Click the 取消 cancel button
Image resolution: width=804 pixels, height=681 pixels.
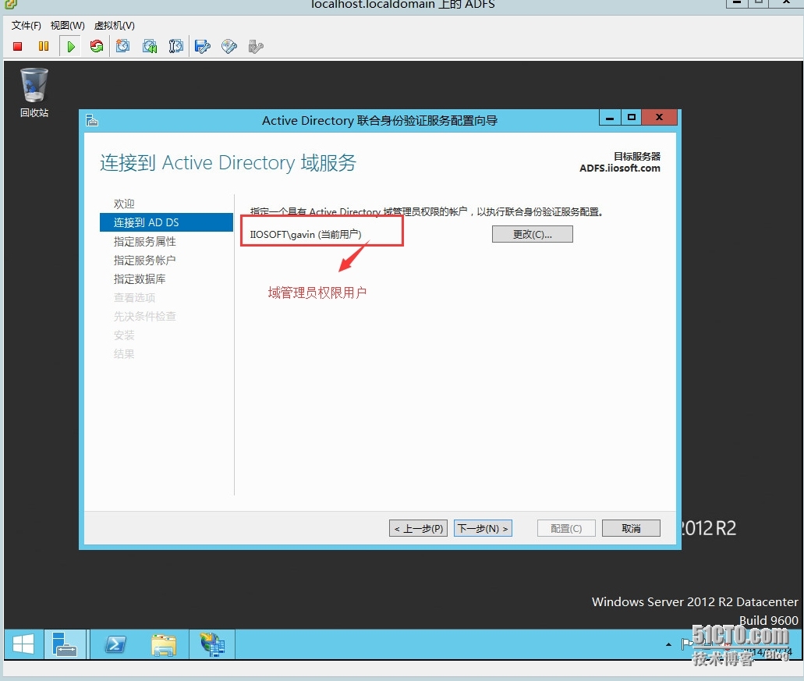click(x=631, y=528)
